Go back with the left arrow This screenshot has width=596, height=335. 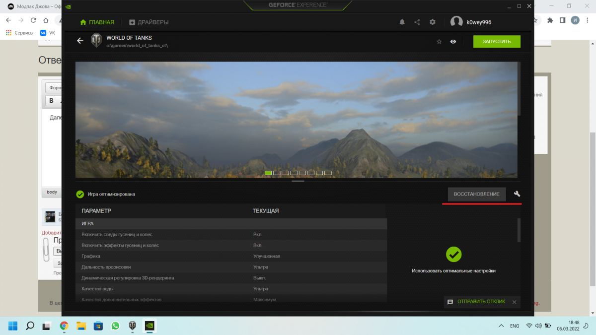pyautogui.click(x=80, y=41)
